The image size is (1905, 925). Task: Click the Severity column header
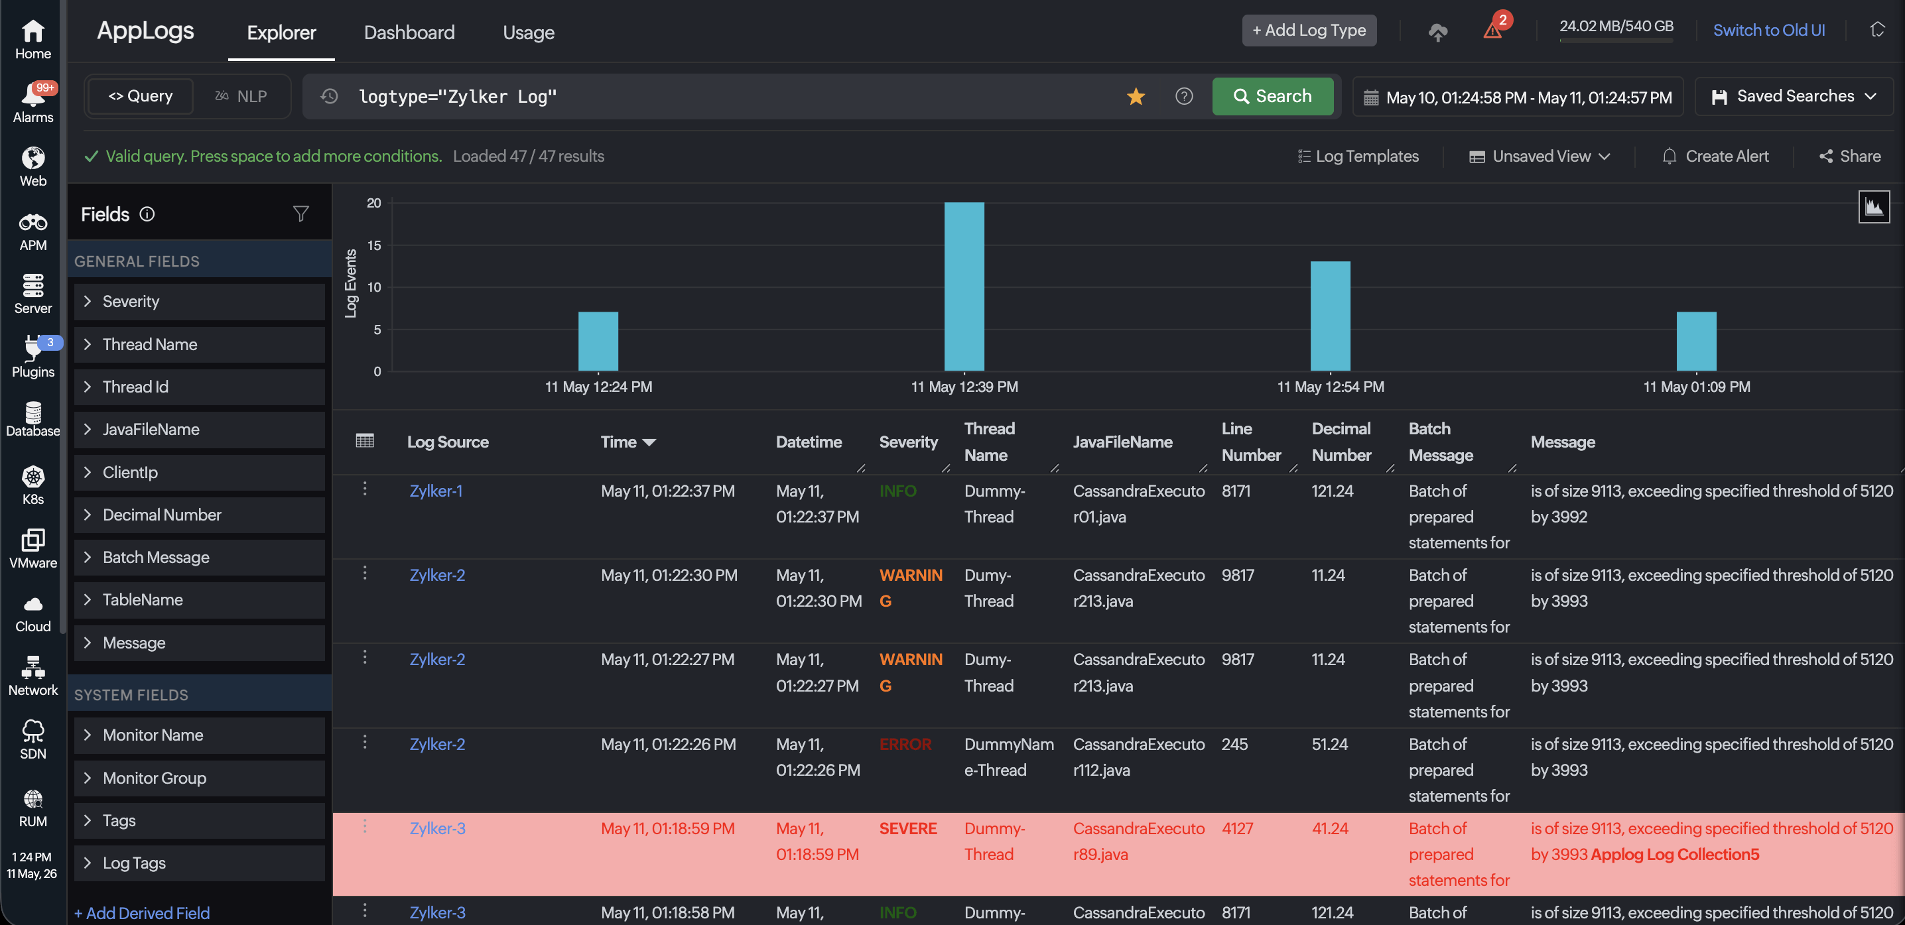click(x=908, y=442)
